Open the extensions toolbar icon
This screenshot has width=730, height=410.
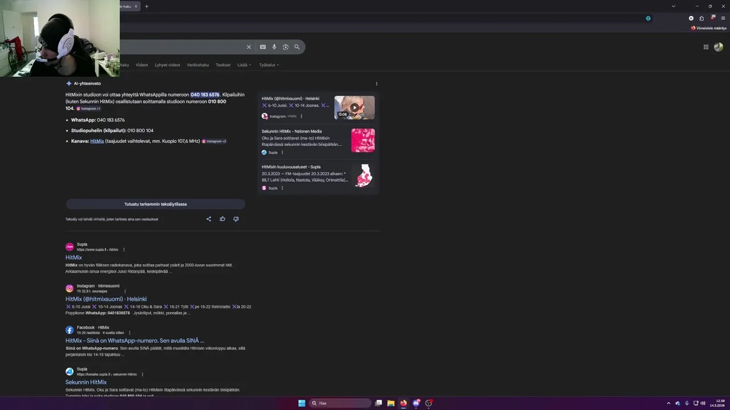[701, 18]
